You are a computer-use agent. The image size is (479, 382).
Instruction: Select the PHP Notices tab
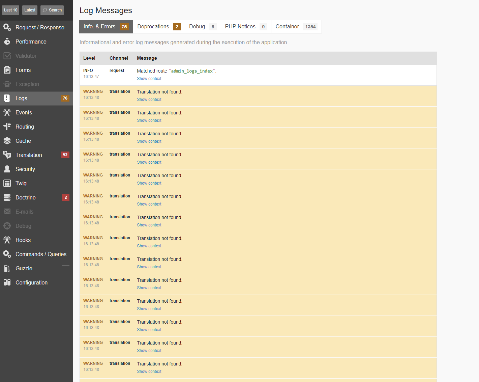pyautogui.click(x=246, y=27)
